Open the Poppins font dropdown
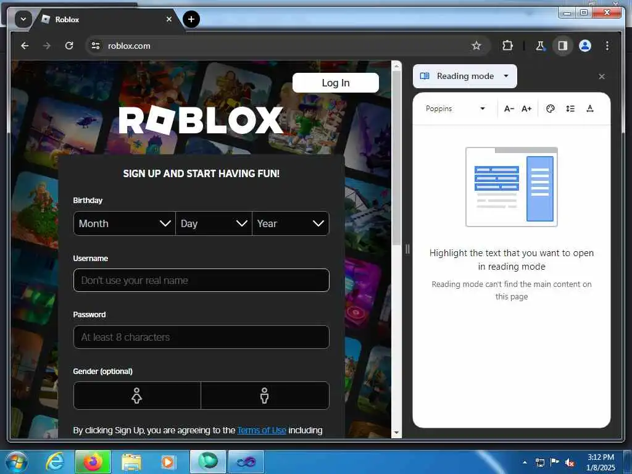Screen dimensions: 632x474 [x=455, y=109]
